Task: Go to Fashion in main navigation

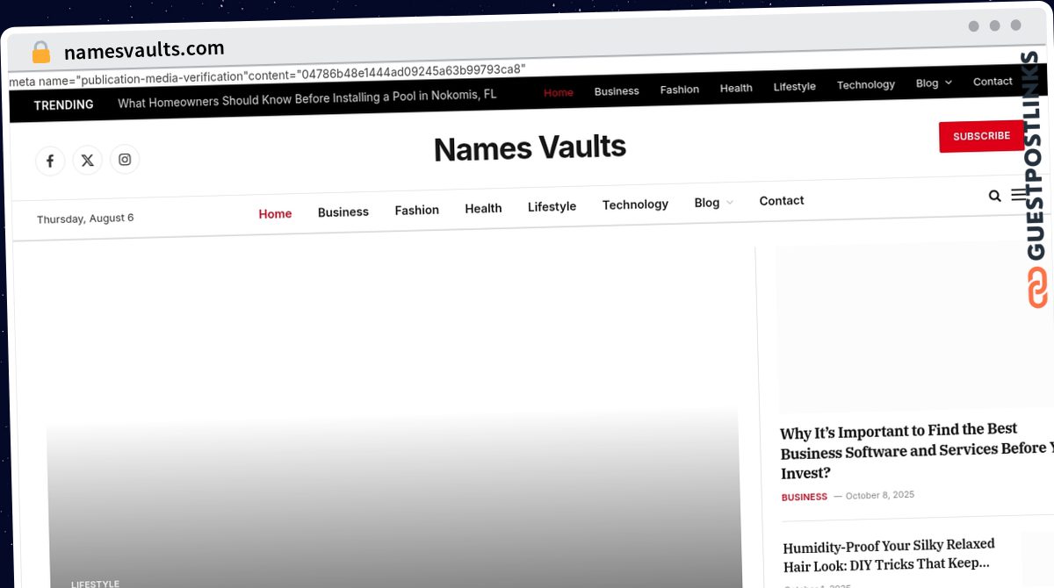Action: [x=416, y=210]
